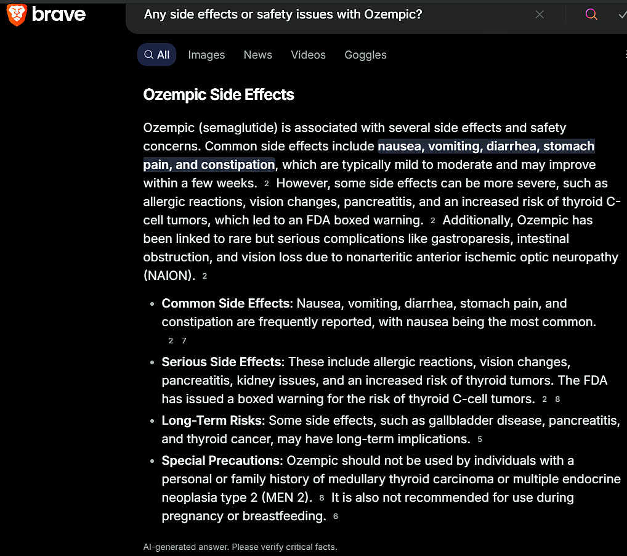
Task: Open citation 2 after 'FDA boxed warning'
Action: click(433, 221)
